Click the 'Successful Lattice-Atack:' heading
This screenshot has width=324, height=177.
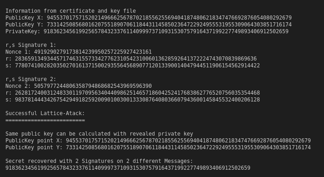pyautogui.click(x=45, y=113)
